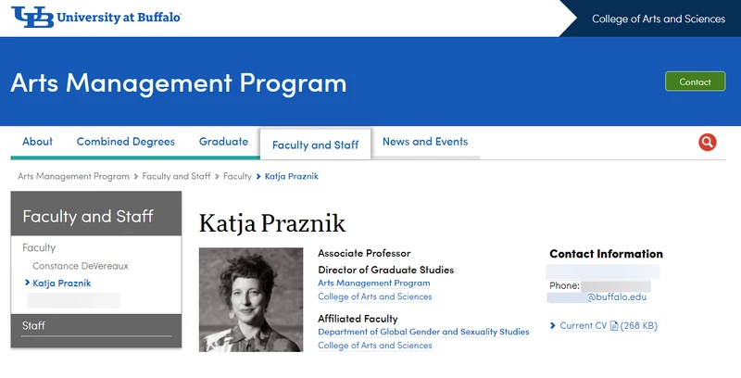The image size is (741, 378).
Task: Click Director of Graduate Studies text
Action: pyautogui.click(x=386, y=270)
